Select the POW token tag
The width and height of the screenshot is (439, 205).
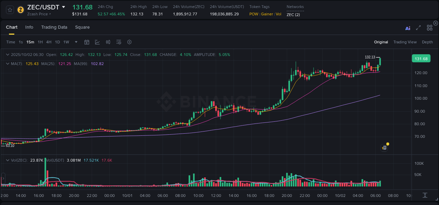[254, 14]
